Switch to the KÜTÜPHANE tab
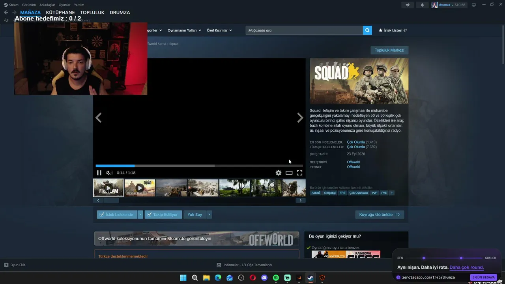The width and height of the screenshot is (505, 284). [x=60, y=13]
